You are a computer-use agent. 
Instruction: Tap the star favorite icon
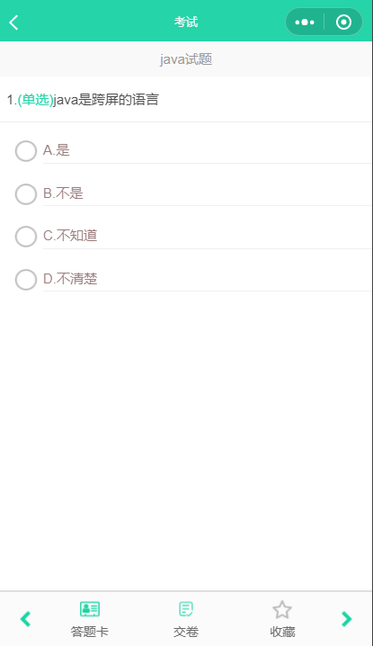[x=282, y=609]
